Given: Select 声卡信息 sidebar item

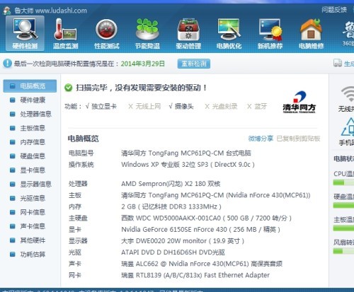Looking at the screenshot, I should [30, 226].
